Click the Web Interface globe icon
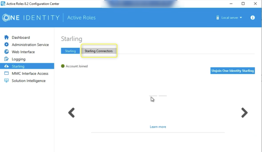This screenshot has width=262, height=152. click(6, 52)
